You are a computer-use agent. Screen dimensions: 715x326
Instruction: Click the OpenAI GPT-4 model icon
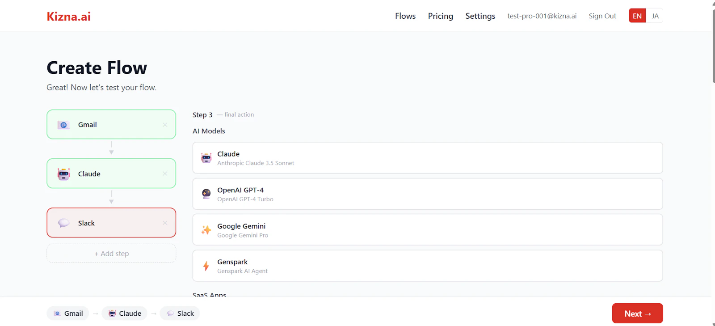pos(206,194)
